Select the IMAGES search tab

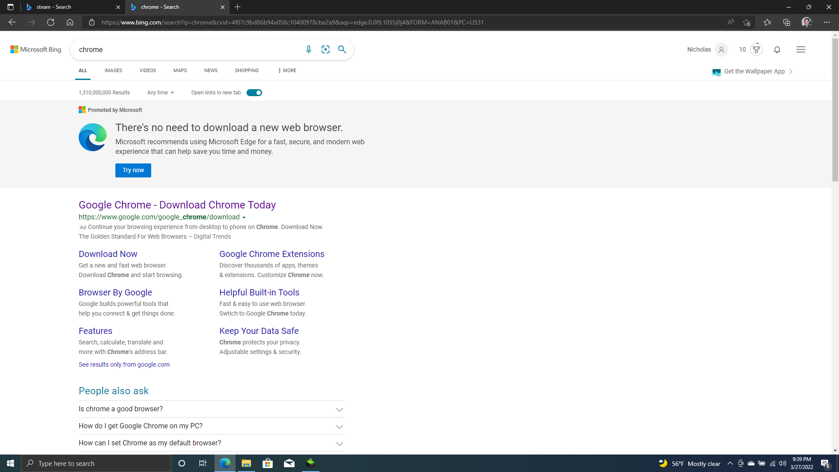click(113, 70)
